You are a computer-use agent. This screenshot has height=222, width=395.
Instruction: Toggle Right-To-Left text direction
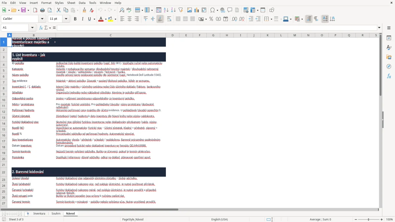click(x=316, y=19)
